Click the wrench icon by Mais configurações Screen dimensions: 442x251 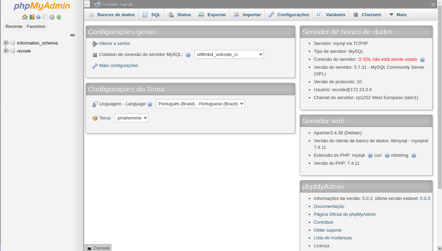coord(95,66)
